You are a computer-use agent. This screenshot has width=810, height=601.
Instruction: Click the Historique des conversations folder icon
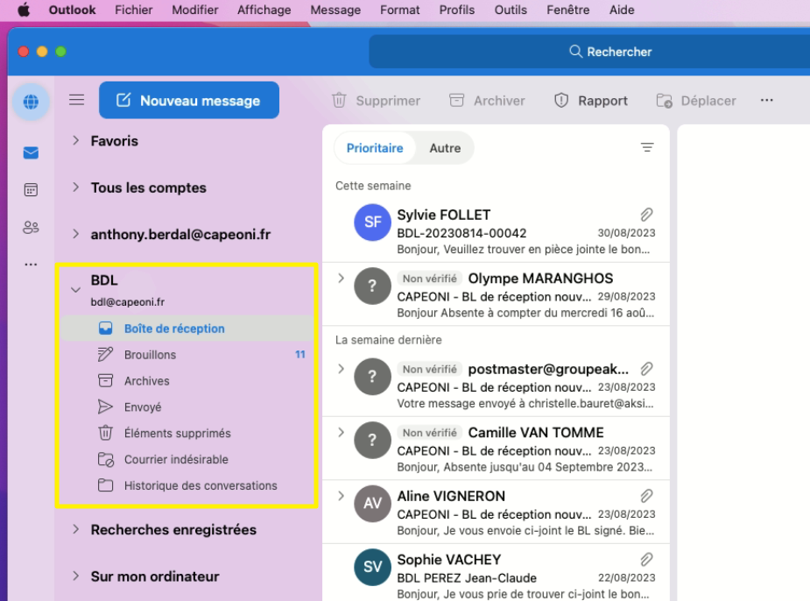point(105,485)
